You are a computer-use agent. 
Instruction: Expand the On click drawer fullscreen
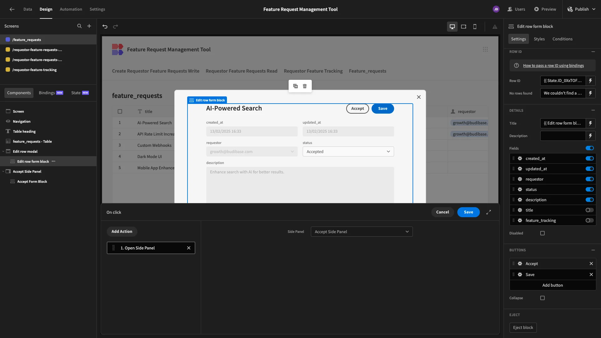tap(488, 212)
